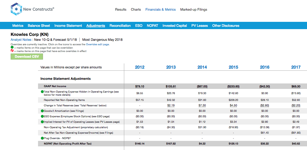Click 'New 10-Q & Forecast 5/1/18' text
Screen dimensions: 307x150
tap(56, 40)
